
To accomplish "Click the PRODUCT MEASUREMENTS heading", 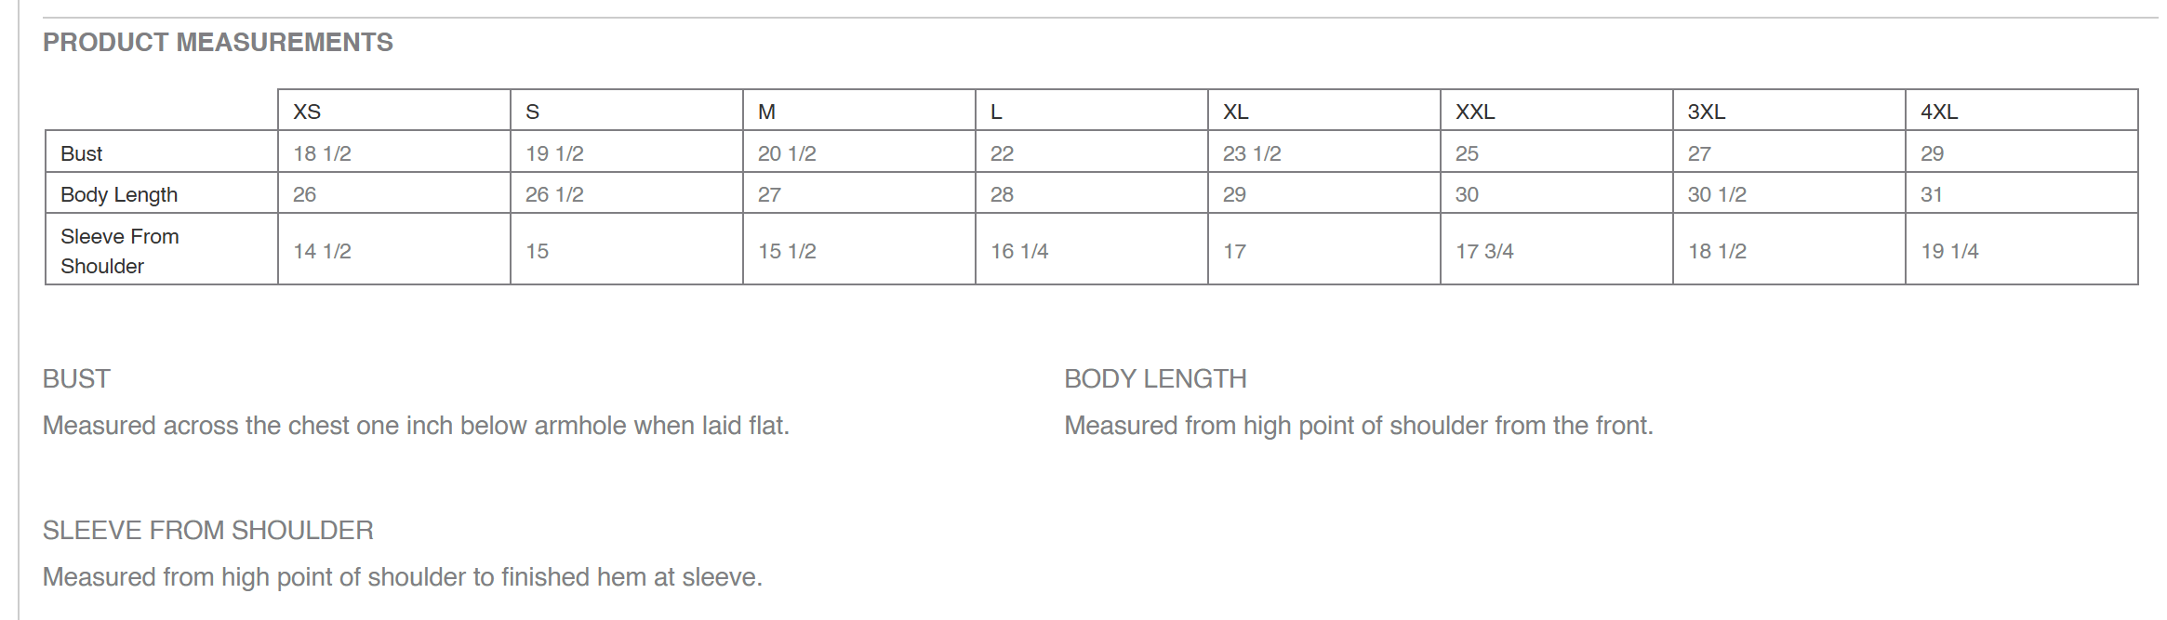I will 218,43.
